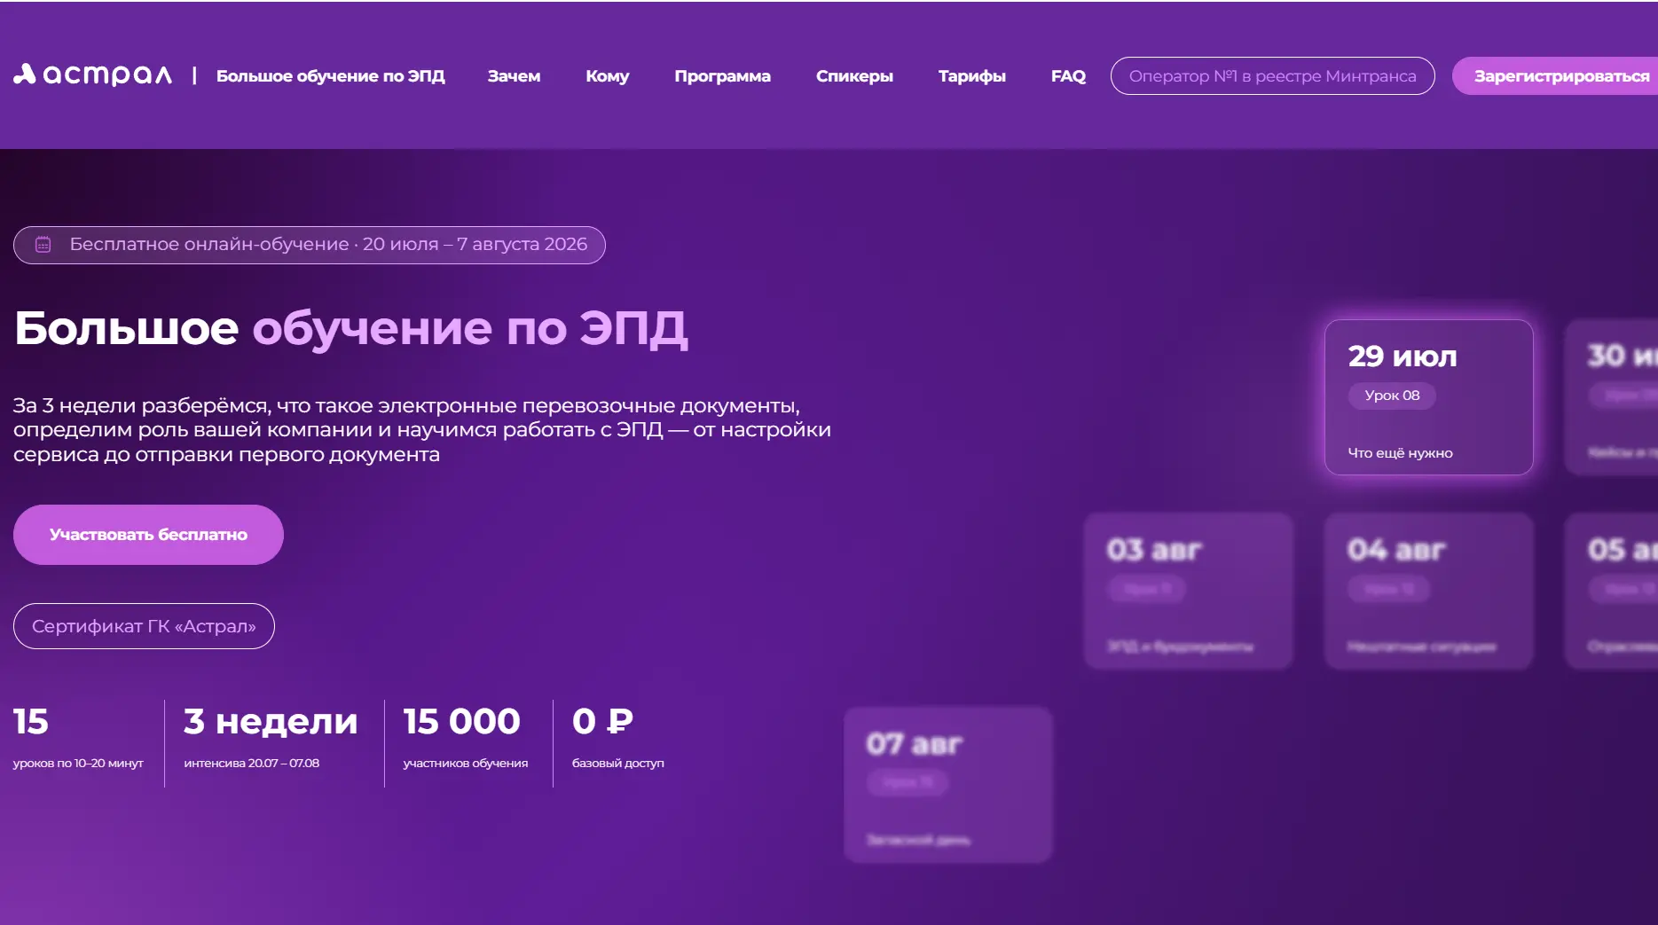
Task: Click 'уроков по 10–20 минут' caption
Action: tap(78, 763)
